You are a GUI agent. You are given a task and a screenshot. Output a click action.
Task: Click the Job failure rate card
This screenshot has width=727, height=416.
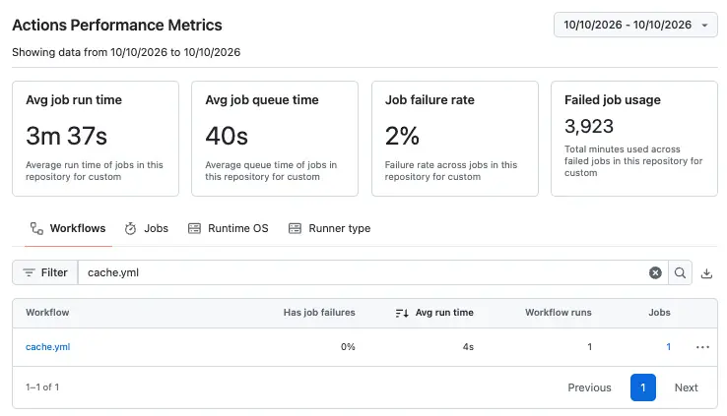tap(455, 139)
